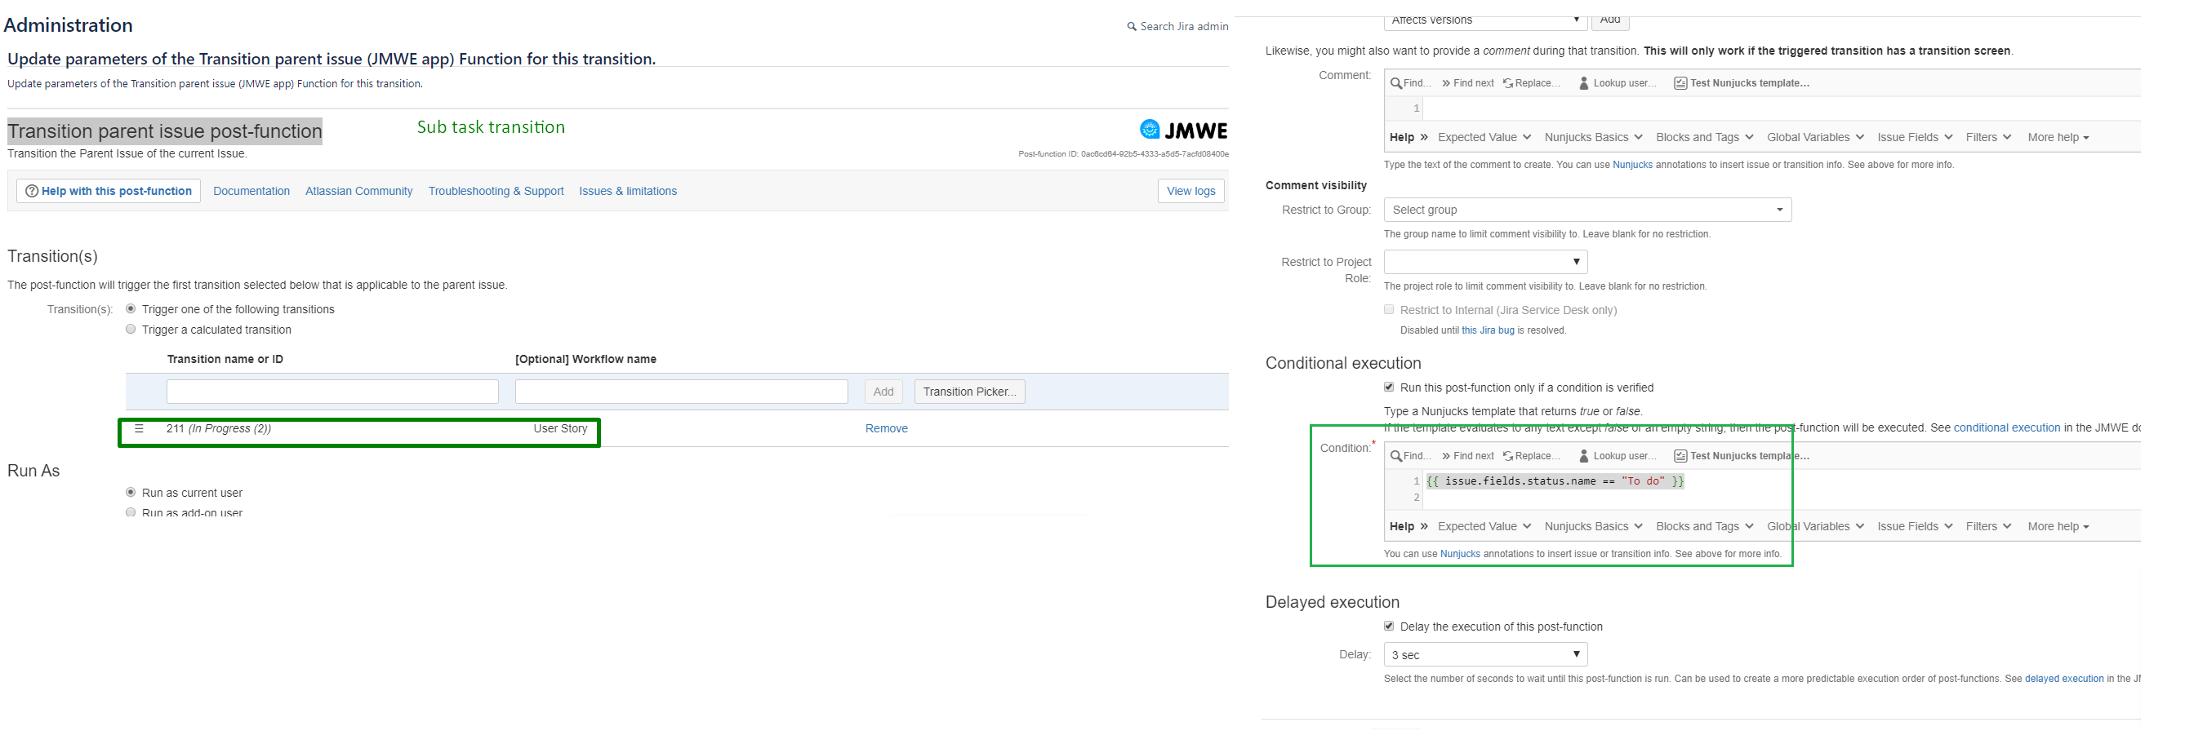2185x744 pixels.
Task: Click Lookup user in Condition editor toolbar
Action: point(1618,456)
